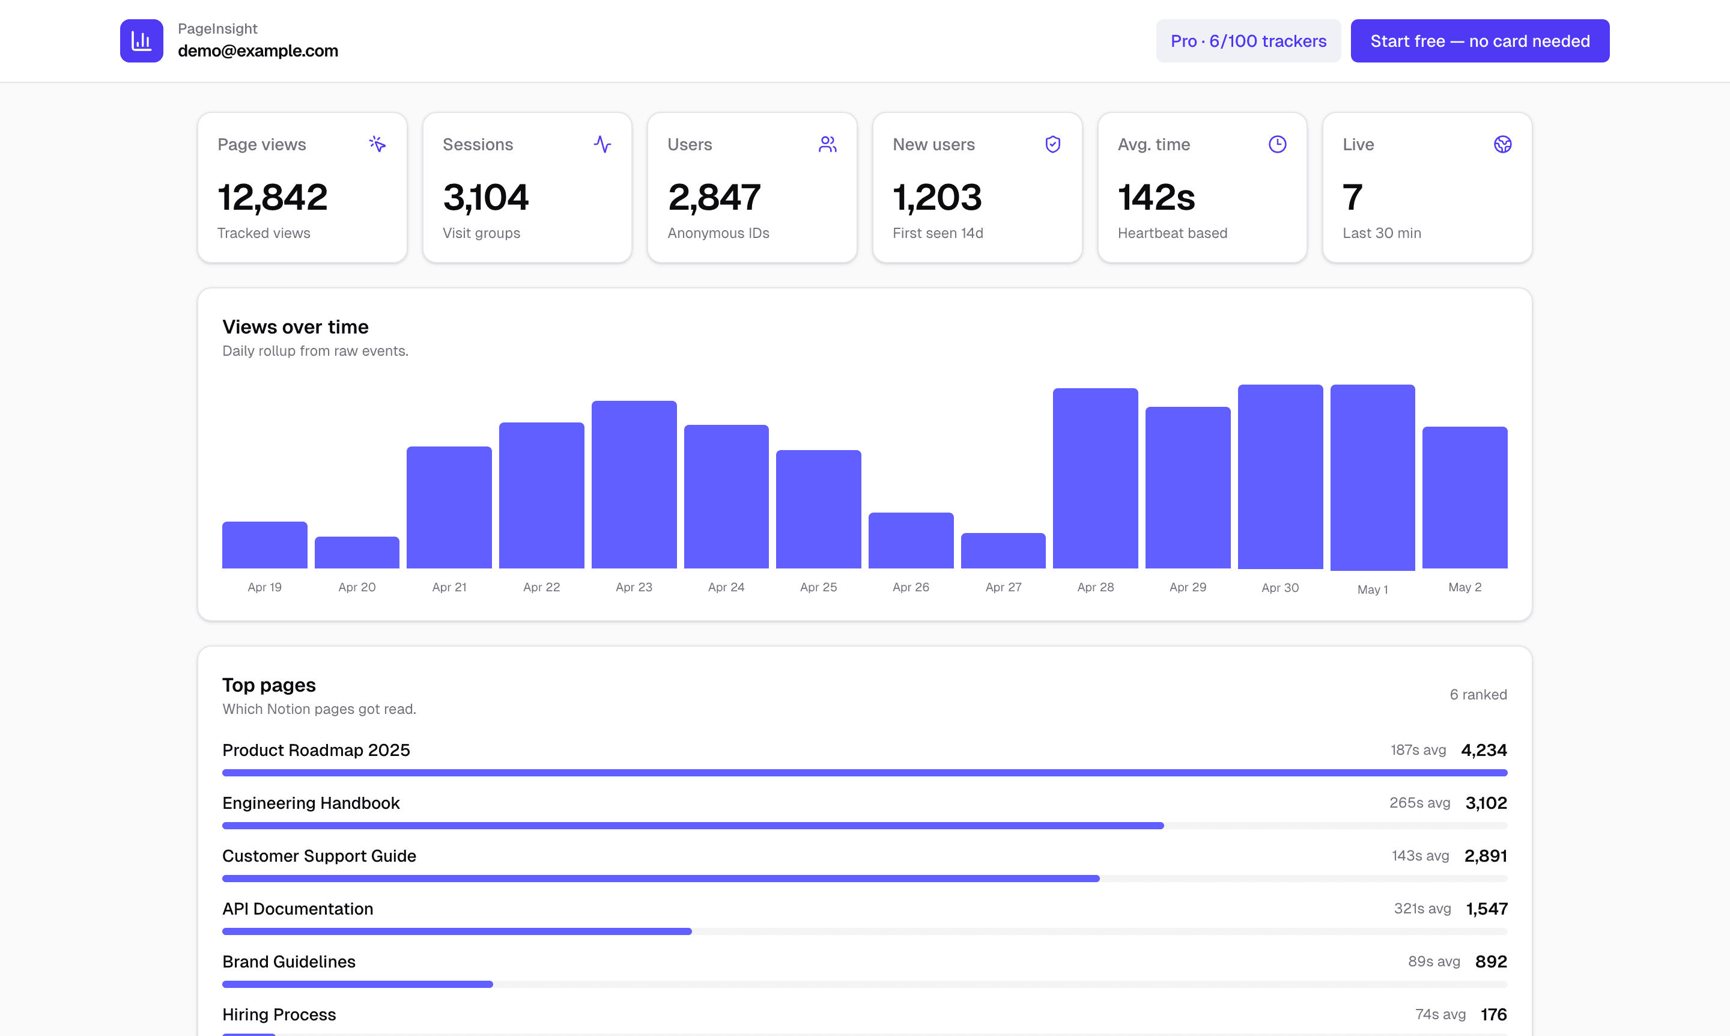Click the API Documentation progress bar
This screenshot has height=1036, width=1730.
pos(864,931)
